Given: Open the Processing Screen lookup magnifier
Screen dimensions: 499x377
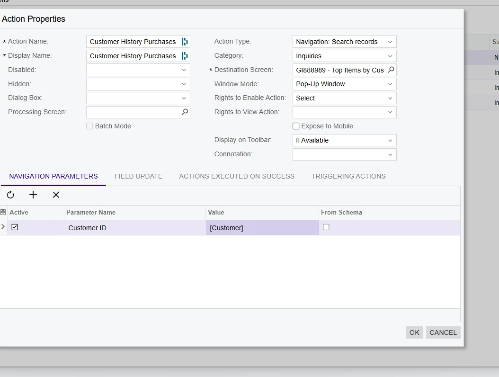Looking at the screenshot, I should click(x=185, y=112).
